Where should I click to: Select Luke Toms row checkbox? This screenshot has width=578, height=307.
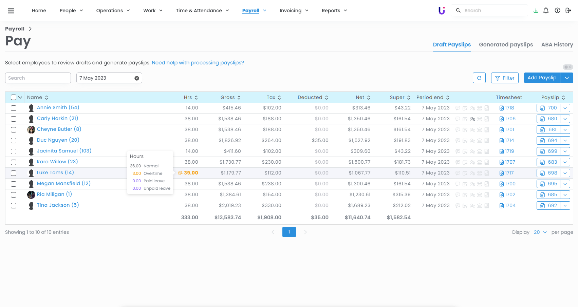pyautogui.click(x=14, y=173)
